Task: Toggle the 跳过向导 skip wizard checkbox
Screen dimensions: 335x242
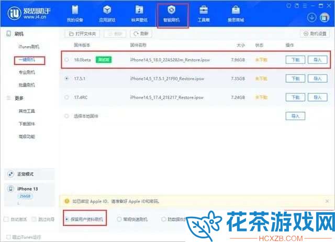Action: (33, 219)
